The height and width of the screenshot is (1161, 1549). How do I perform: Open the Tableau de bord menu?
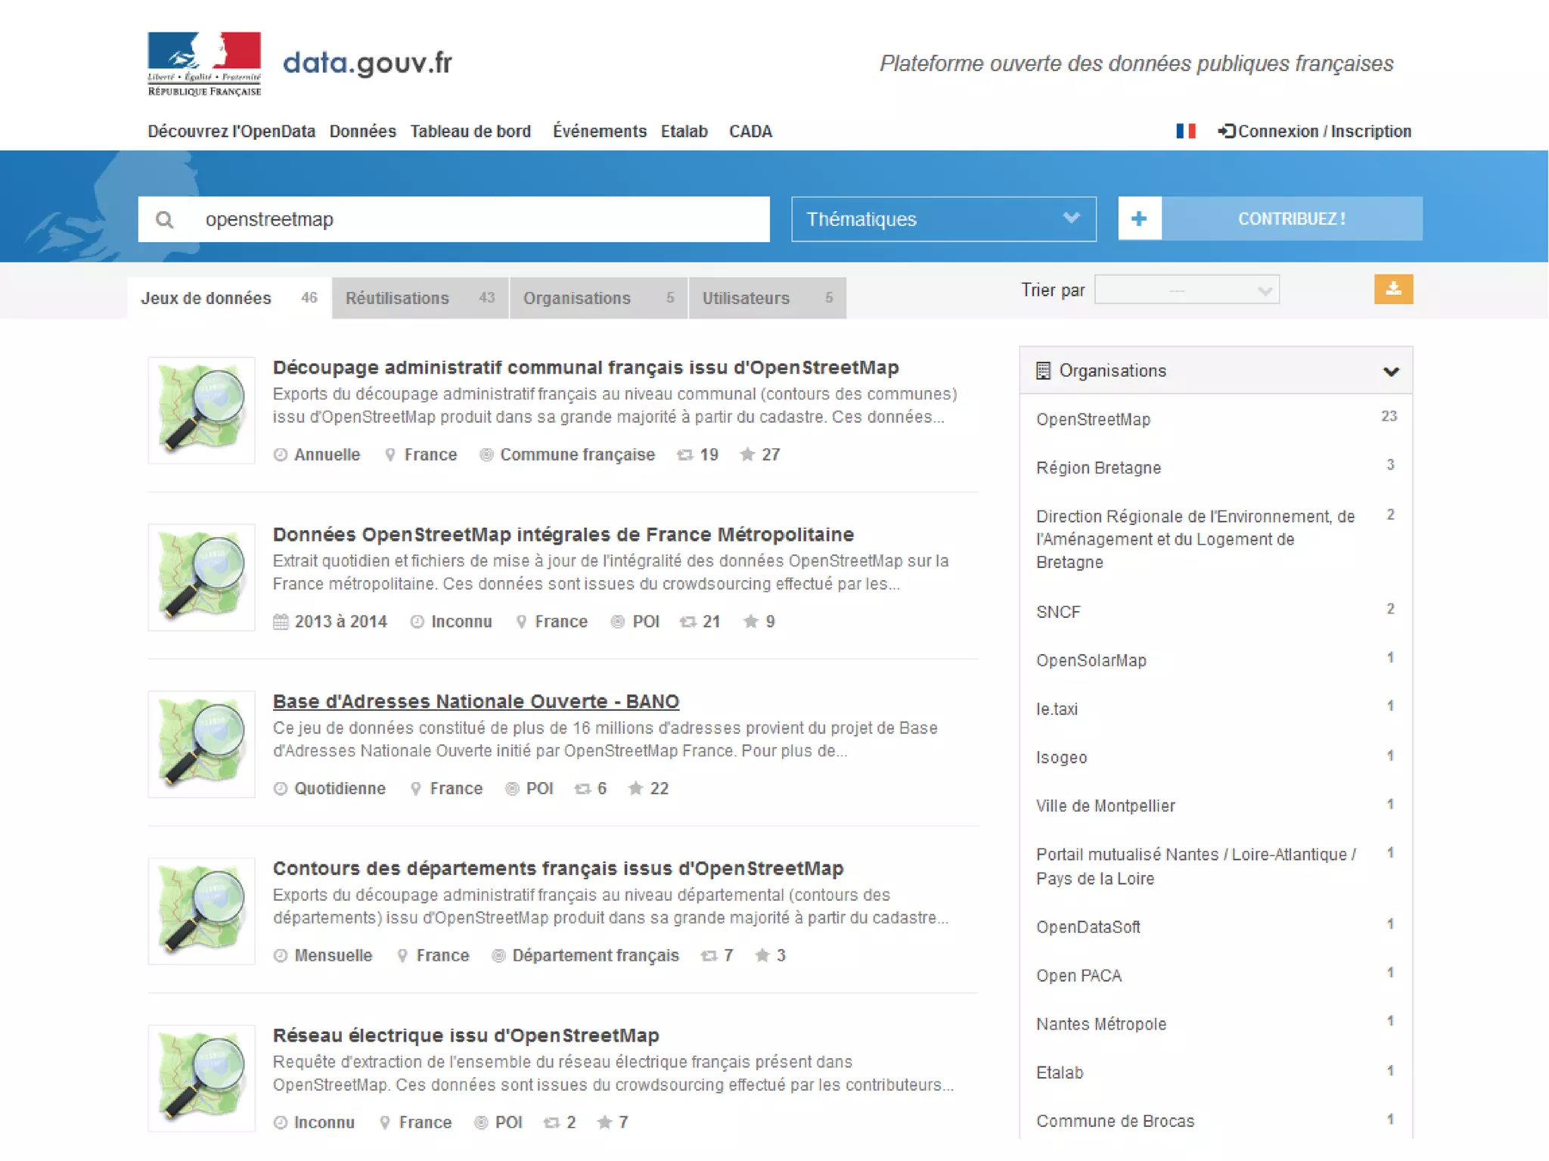tap(470, 131)
